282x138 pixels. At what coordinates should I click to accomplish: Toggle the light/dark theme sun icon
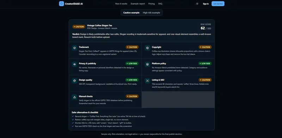[197, 4]
